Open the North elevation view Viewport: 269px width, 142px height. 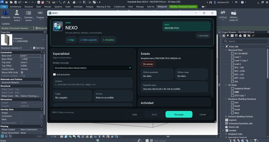coord(237,106)
